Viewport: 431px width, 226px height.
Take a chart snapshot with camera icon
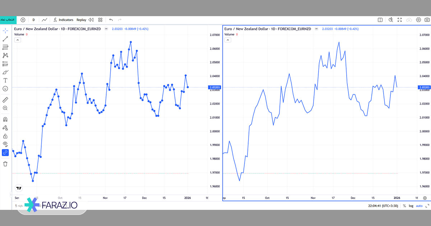427,20
